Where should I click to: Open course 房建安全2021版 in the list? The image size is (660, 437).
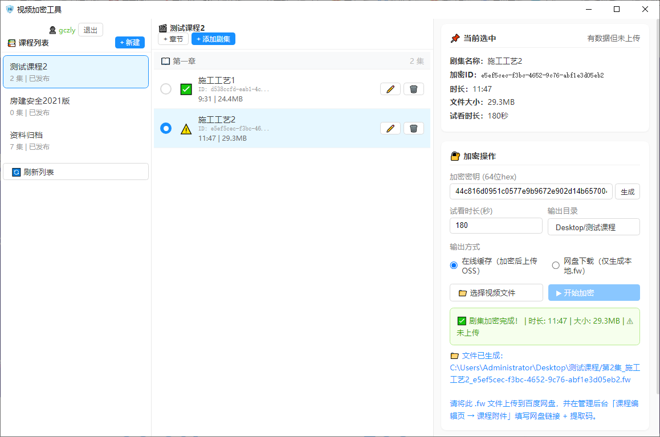(x=76, y=107)
